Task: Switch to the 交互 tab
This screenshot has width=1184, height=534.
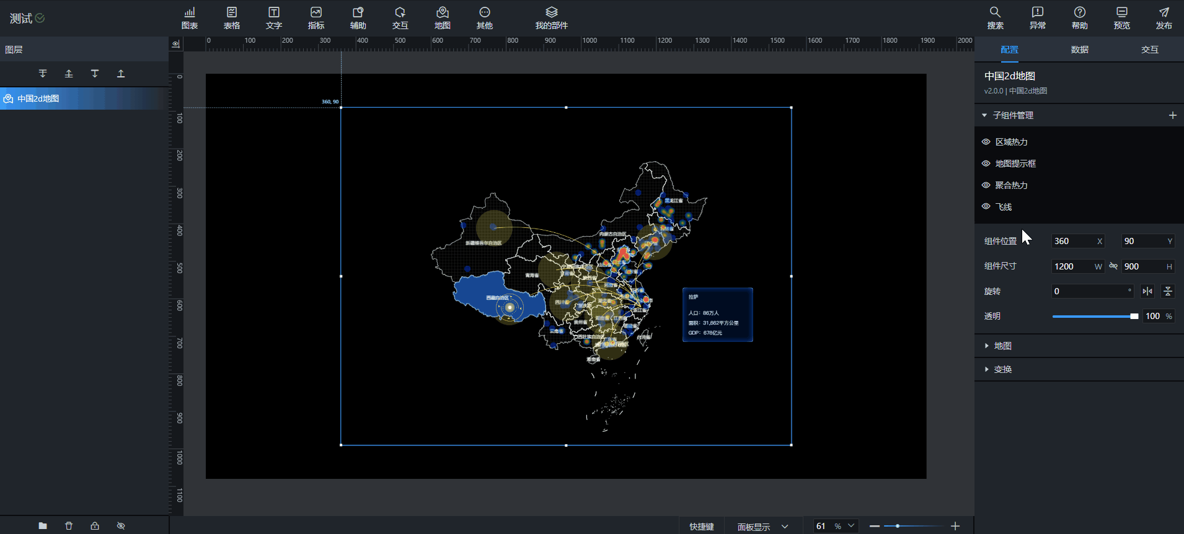Action: click(1149, 50)
